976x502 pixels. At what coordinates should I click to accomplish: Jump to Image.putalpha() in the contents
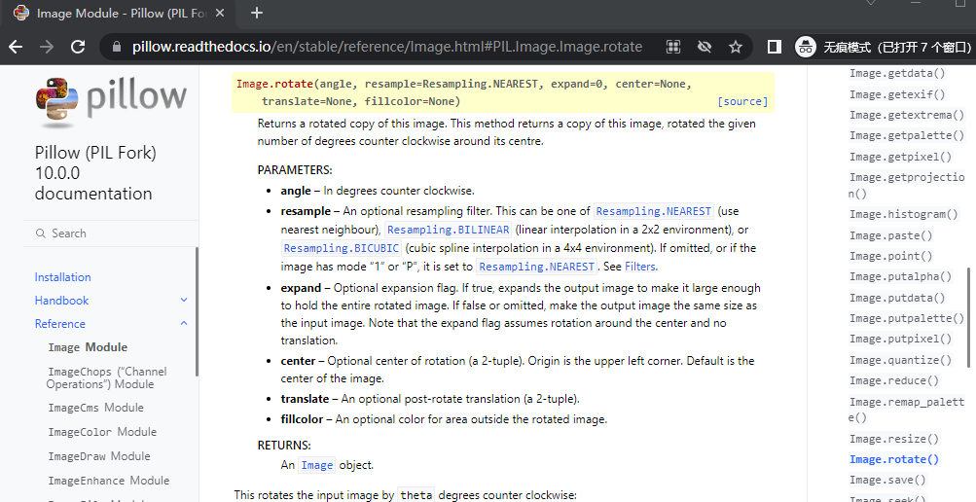[x=901, y=277]
